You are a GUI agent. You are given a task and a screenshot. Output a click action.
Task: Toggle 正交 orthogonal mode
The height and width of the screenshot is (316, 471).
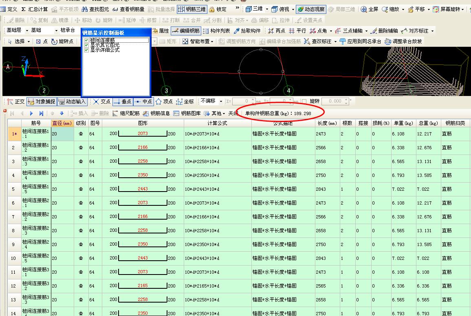(x=16, y=102)
